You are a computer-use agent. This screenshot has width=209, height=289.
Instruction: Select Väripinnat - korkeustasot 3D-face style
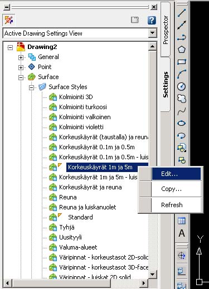click(104, 267)
